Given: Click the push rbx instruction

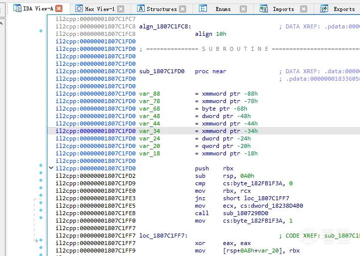Looking at the screenshot, I should tap(214, 168).
